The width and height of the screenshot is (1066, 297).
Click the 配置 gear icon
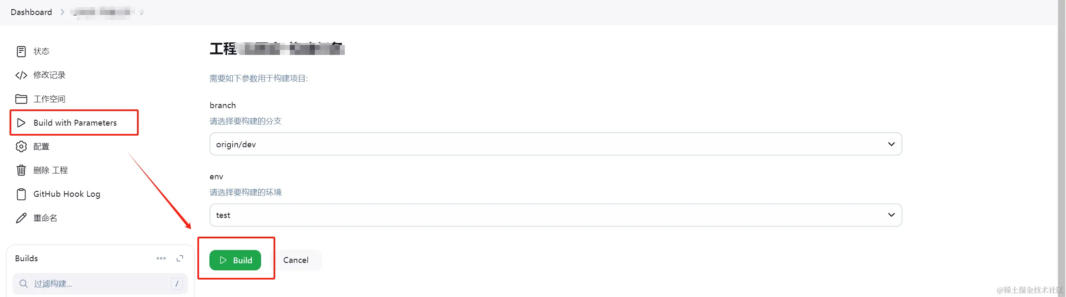point(21,146)
